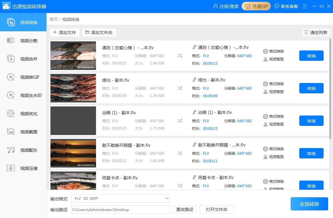Open the hamburger menu at top right
The width and height of the screenshot is (333, 218).
coord(305,6)
